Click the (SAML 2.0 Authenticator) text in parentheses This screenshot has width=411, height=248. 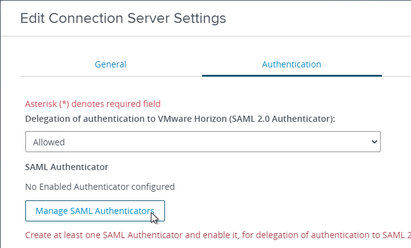[282, 119]
